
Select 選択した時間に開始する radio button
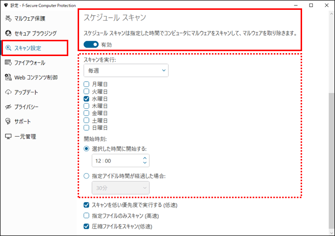(x=86, y=148)
